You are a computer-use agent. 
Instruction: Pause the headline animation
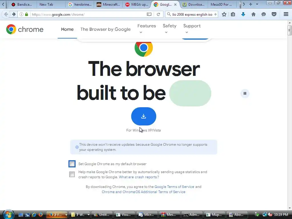245,94
